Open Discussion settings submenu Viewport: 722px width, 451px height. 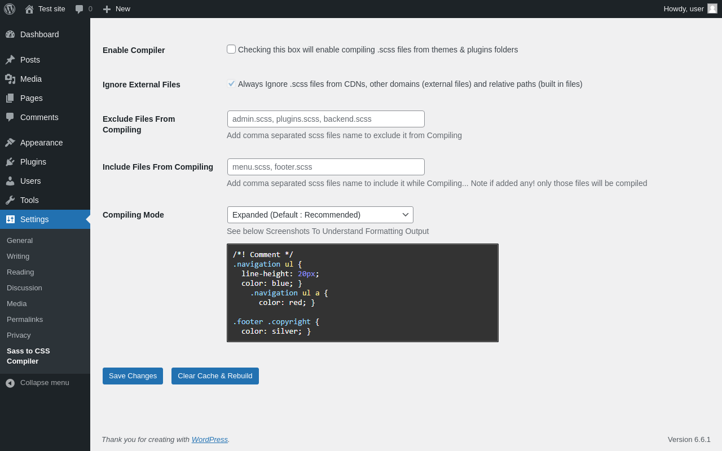24,288
